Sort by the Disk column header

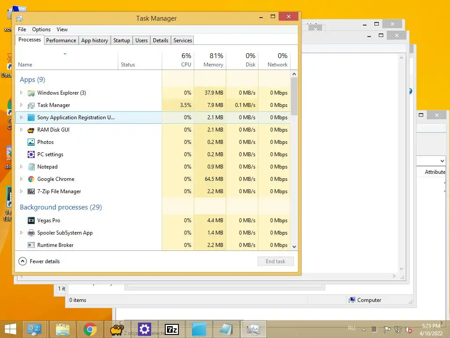[242, 60]
